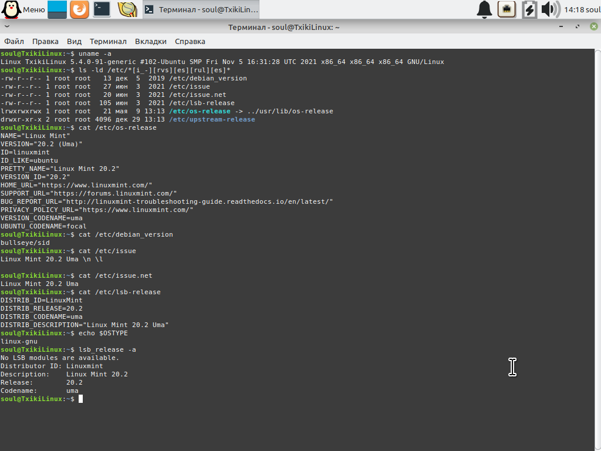Minimize the terminal window
This screenshot has width=601, height=451.
click(561, 27)
